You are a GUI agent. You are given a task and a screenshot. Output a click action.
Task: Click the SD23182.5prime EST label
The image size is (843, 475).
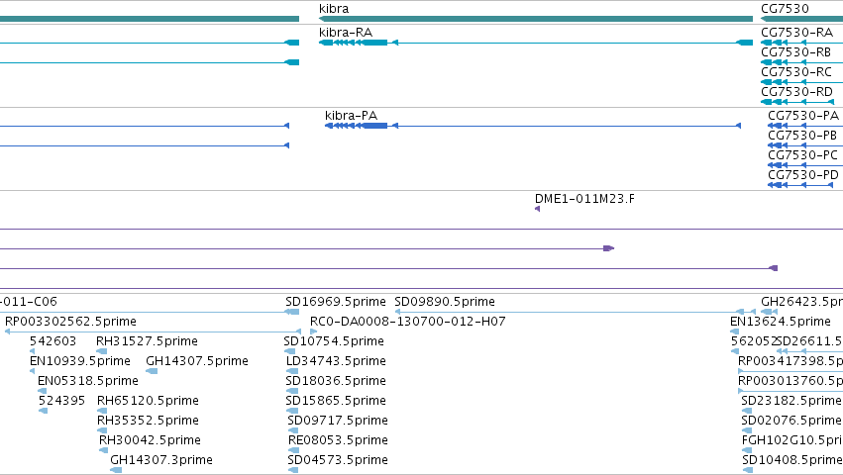pyautogui.click(x=790, y=401)
